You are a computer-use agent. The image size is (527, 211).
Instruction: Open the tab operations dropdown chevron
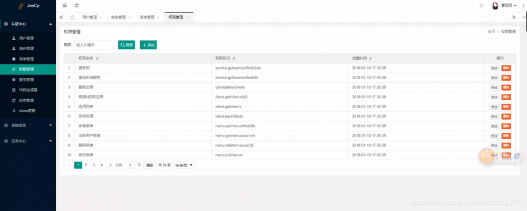(524, 17)
